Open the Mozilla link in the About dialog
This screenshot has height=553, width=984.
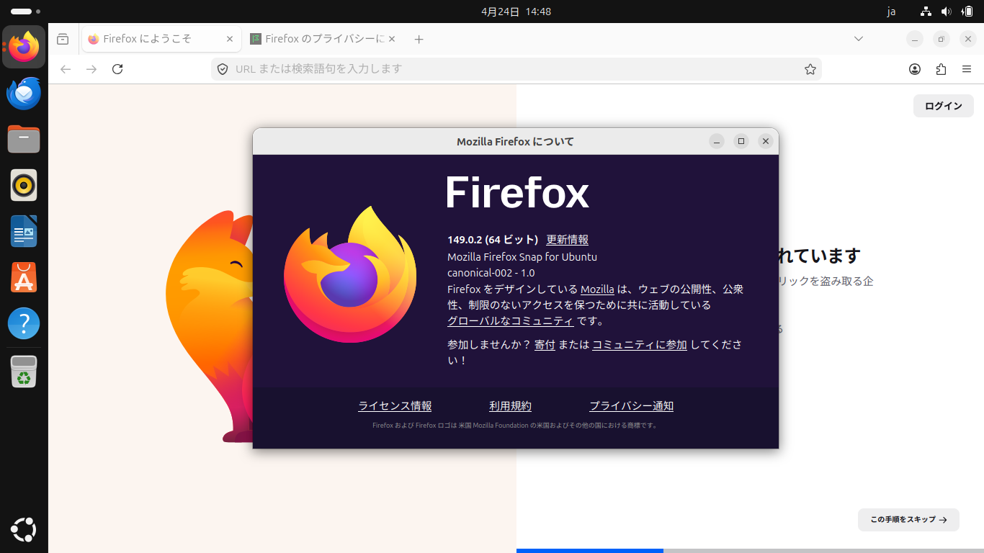click(597, 289)
